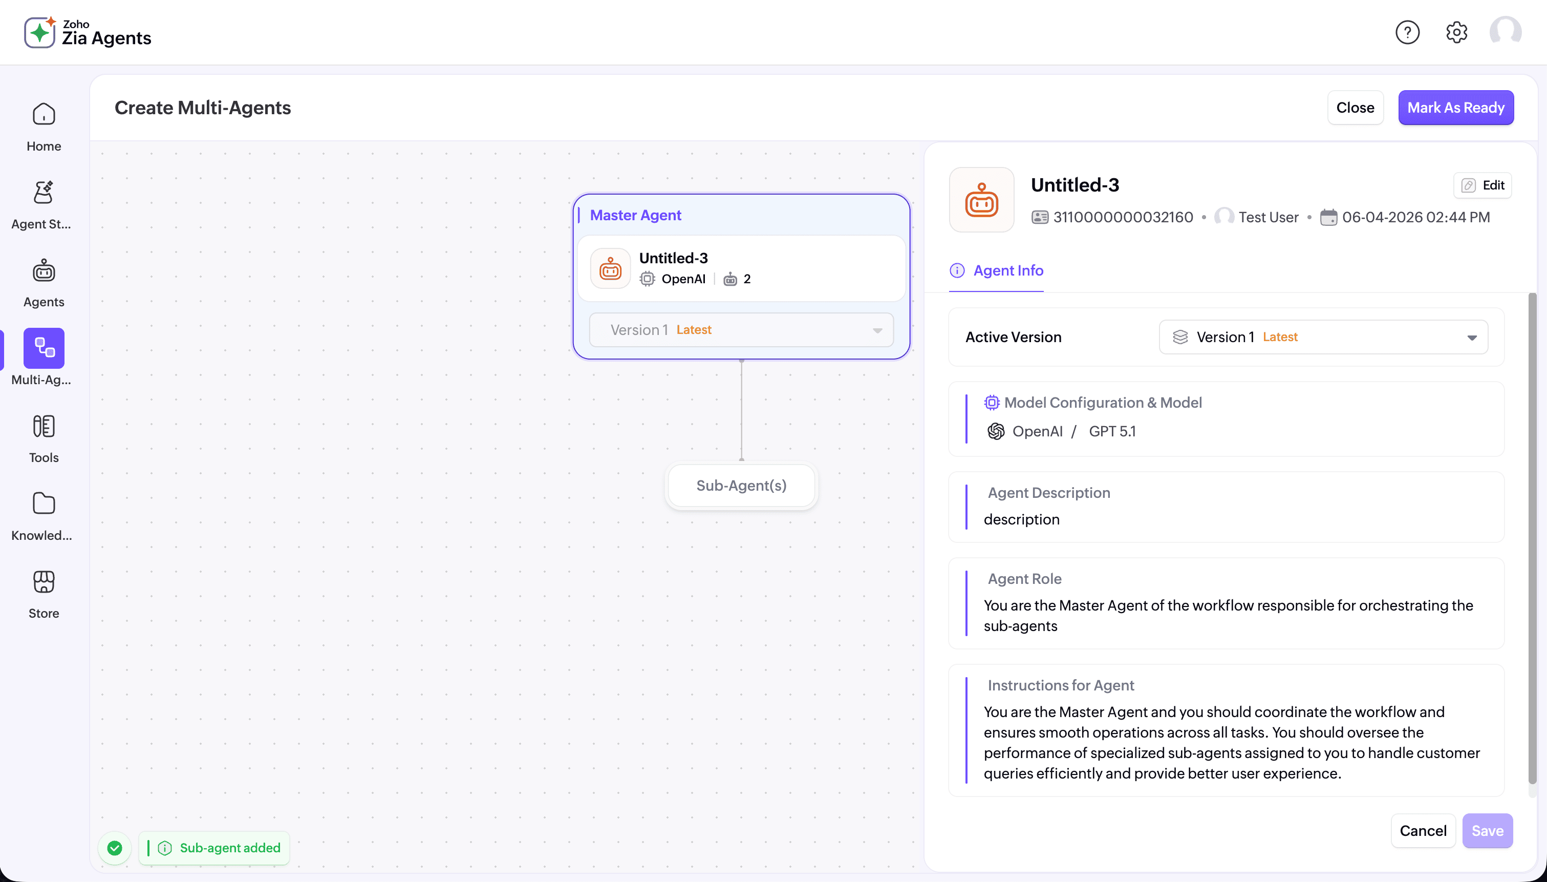Viewport: 1547px width, 882px height.
Task: Click the info icon in Sub-agent added toast
Action: coord(164,848)
